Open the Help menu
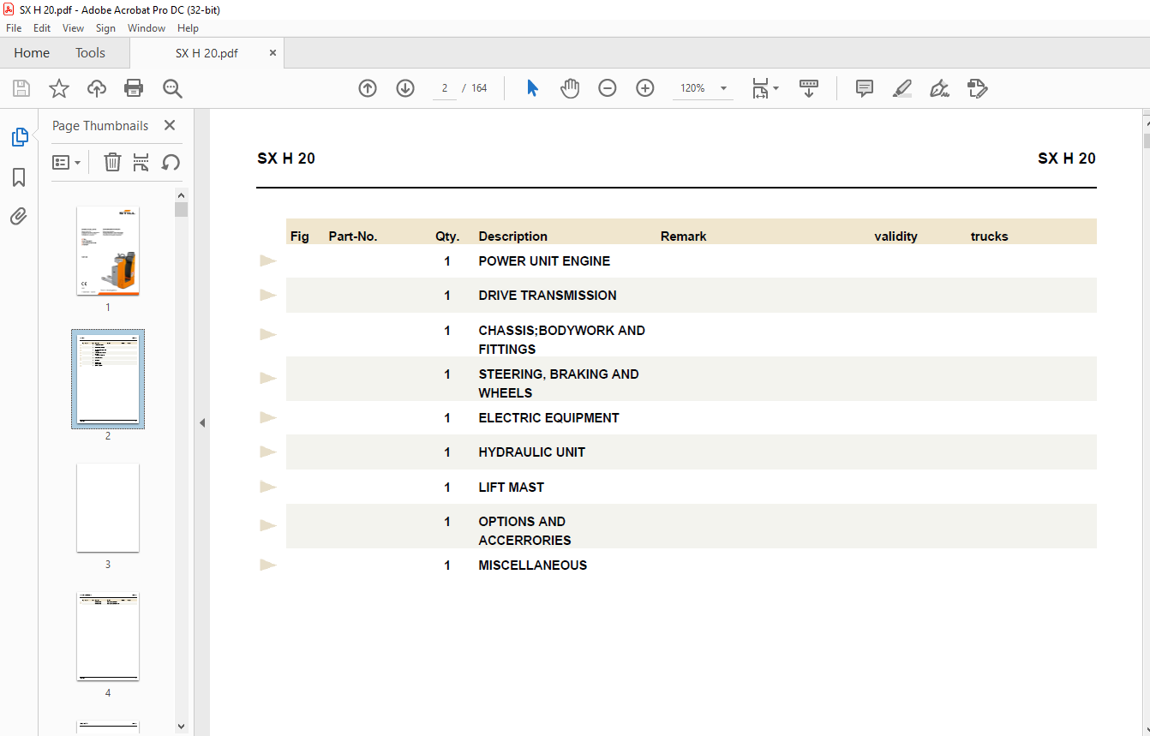 188,28
